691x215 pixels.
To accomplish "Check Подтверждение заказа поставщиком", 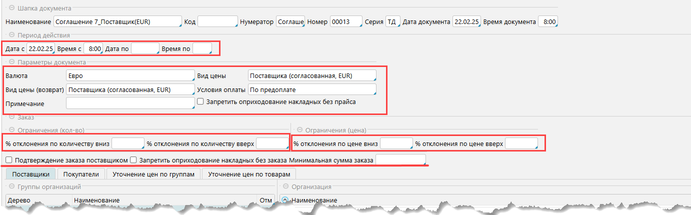I will click(x=9, y=160).
